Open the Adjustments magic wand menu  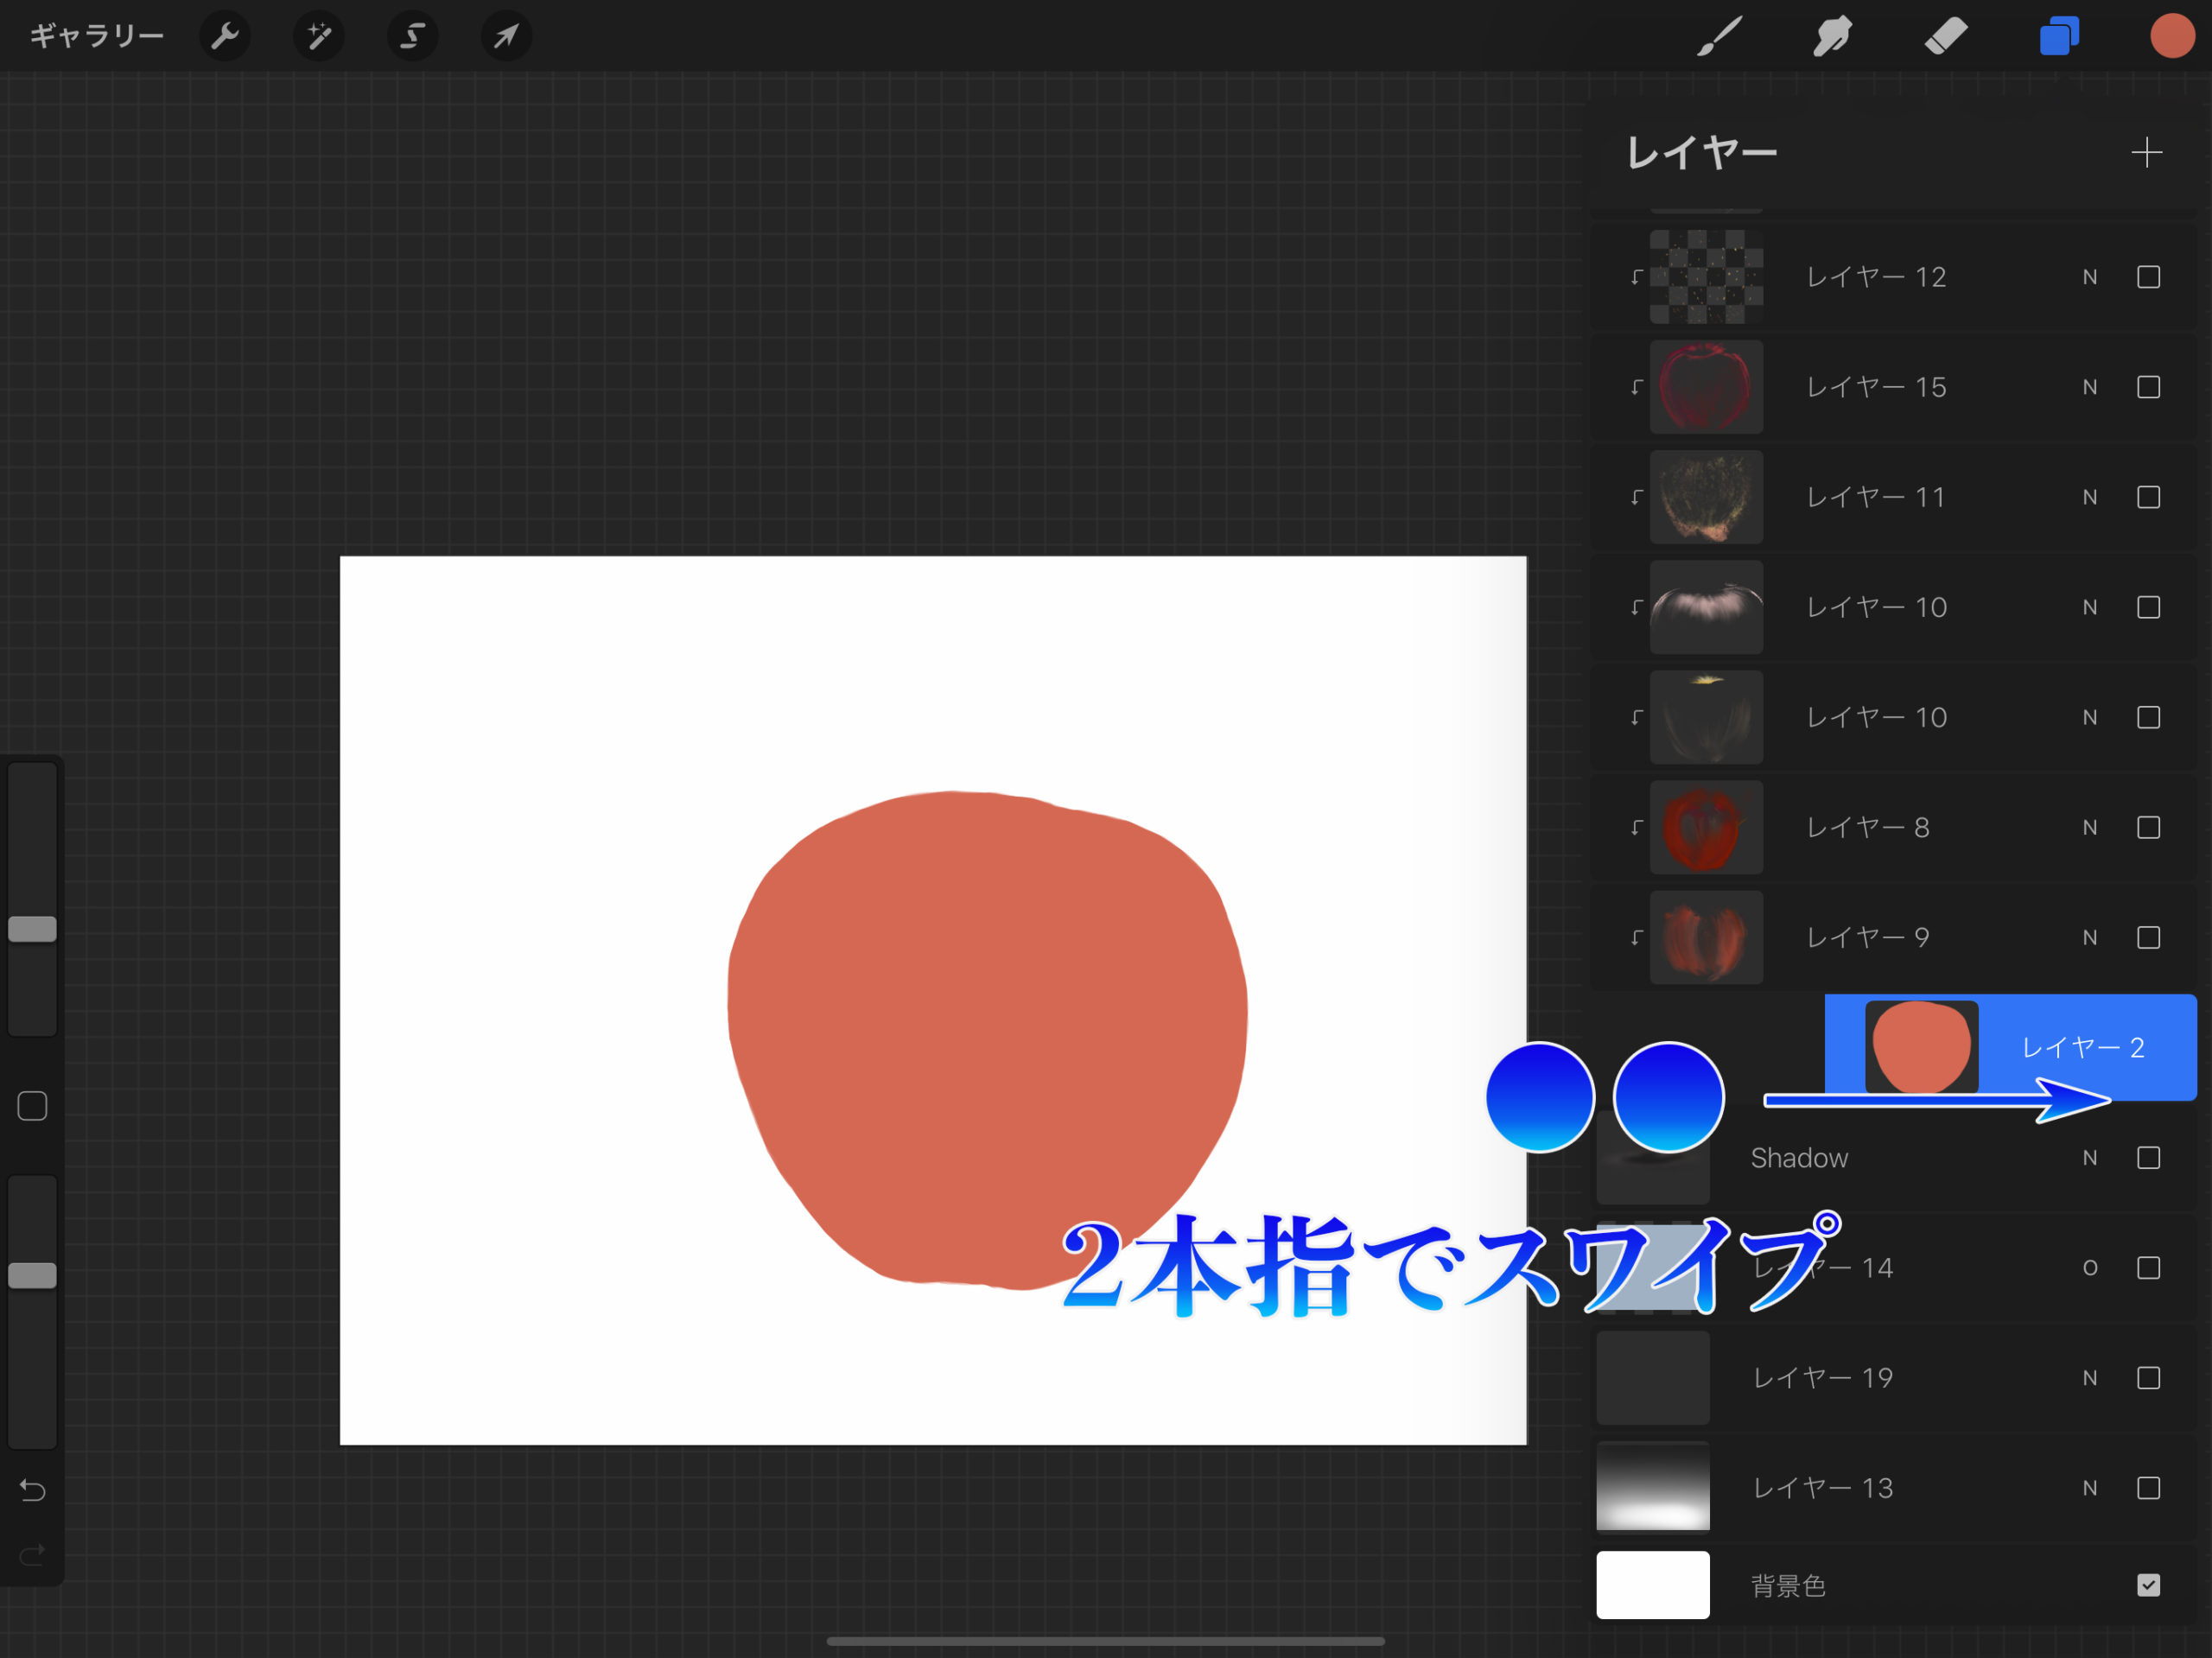(x=318, y=37)
